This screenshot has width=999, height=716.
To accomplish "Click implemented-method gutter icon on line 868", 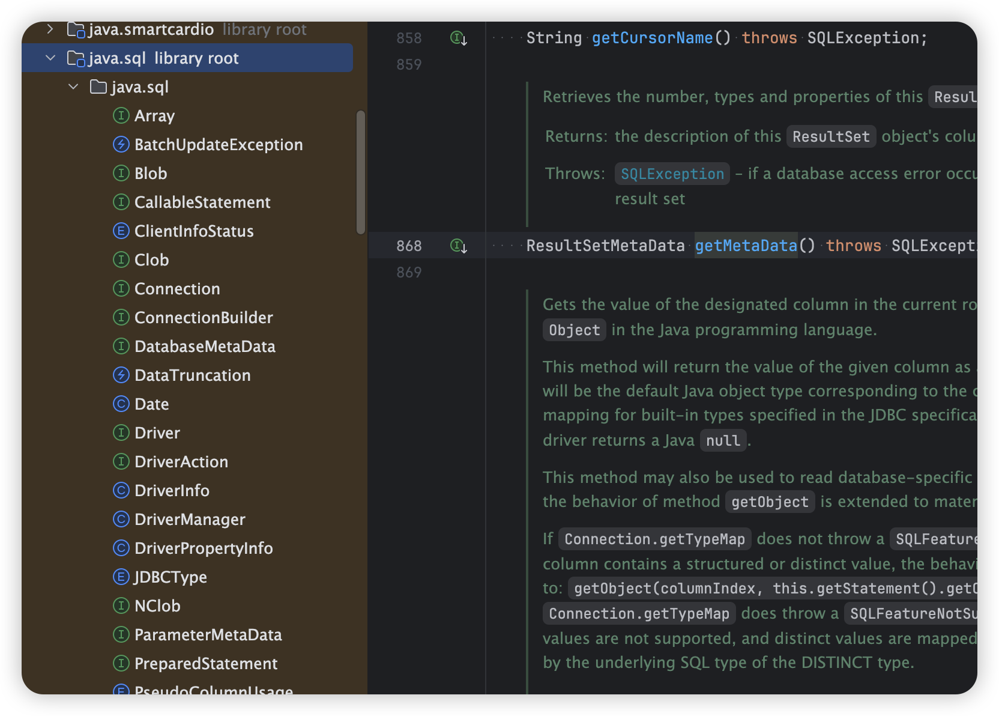I will (x=459, y=246).
